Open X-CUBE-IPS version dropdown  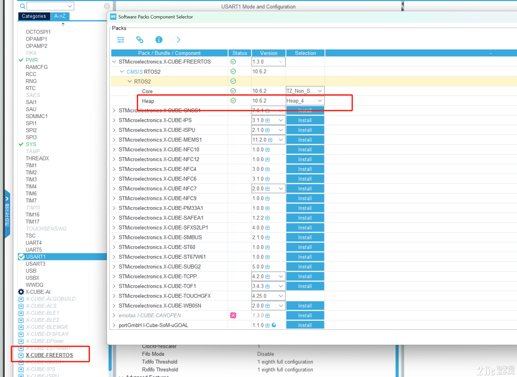tap(268, 120)
